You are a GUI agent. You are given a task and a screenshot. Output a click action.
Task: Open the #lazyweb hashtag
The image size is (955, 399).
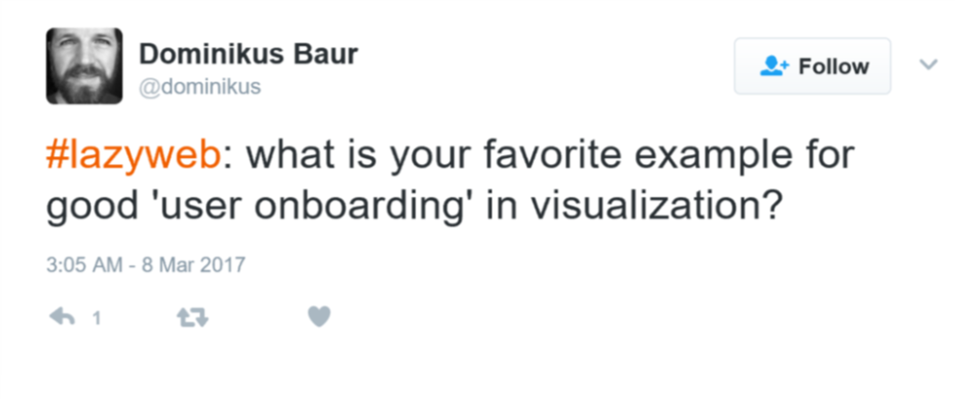pyautogui.click(x=132, y=156)
